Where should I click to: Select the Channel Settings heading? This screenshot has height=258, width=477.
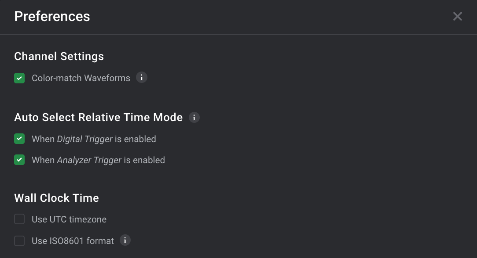[x=59, y=56]
